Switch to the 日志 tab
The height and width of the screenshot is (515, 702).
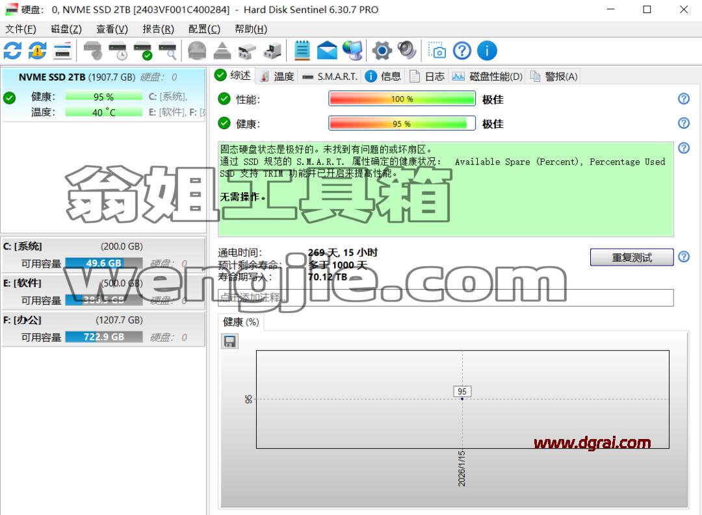[x=428, y=77]
